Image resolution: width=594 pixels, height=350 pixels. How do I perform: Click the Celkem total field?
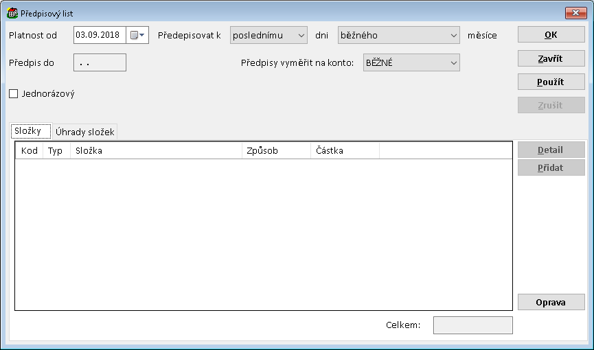click(x=472, y=325)
